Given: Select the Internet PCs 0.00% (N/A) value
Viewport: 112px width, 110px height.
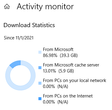Looking at the screenshot, I should click(56, 102).
